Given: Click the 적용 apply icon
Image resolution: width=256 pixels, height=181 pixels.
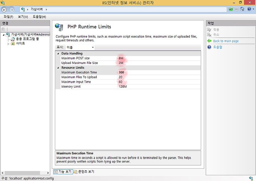Looking at the screenshot, I should [209, 30].
